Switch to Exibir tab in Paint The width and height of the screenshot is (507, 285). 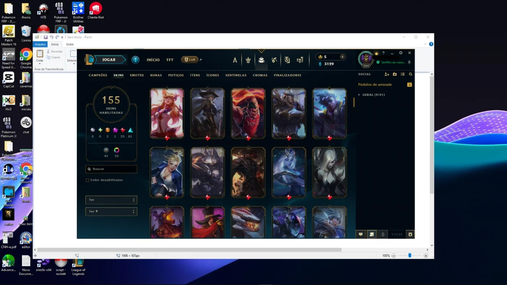70,44
